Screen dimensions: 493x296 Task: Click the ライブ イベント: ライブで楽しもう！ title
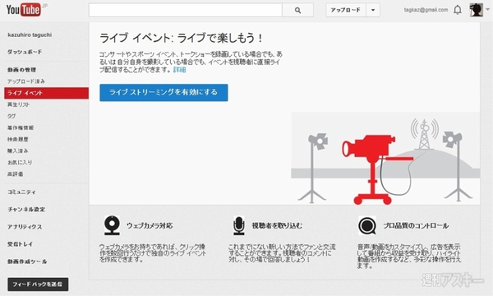(x=182, y=38)
